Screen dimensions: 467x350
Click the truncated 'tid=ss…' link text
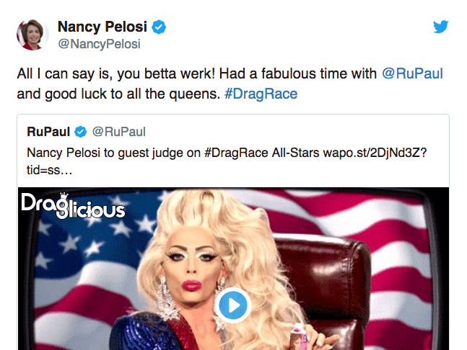pos(49,170)
